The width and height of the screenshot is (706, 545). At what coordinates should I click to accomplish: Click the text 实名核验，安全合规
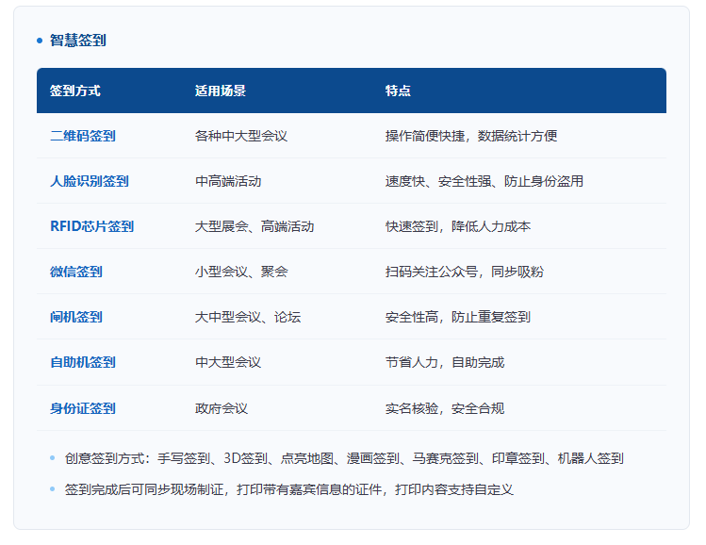(x=445, y=409)
